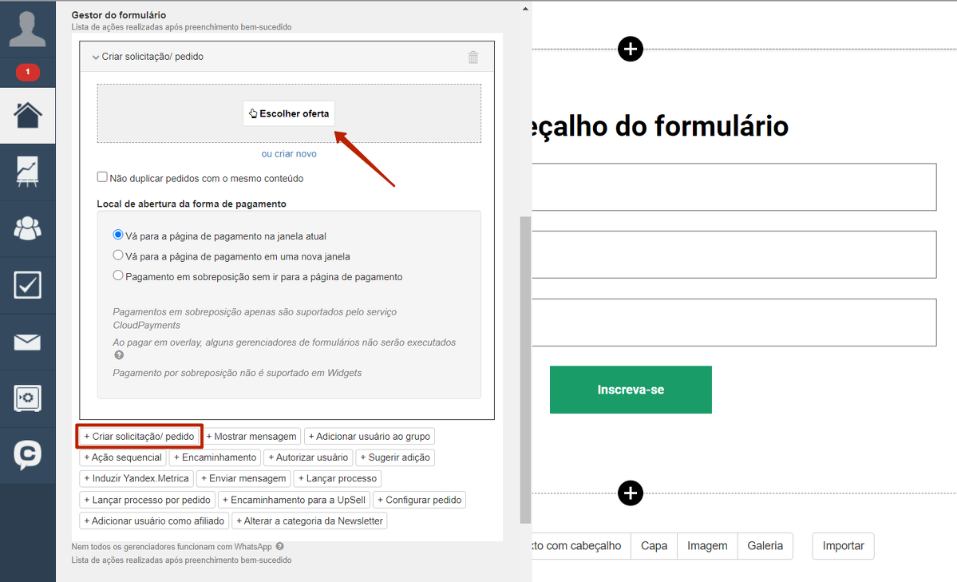957x582 pixels.
Task: Open the users group icon
Action: pyautogui.click(x=27, y=228)
